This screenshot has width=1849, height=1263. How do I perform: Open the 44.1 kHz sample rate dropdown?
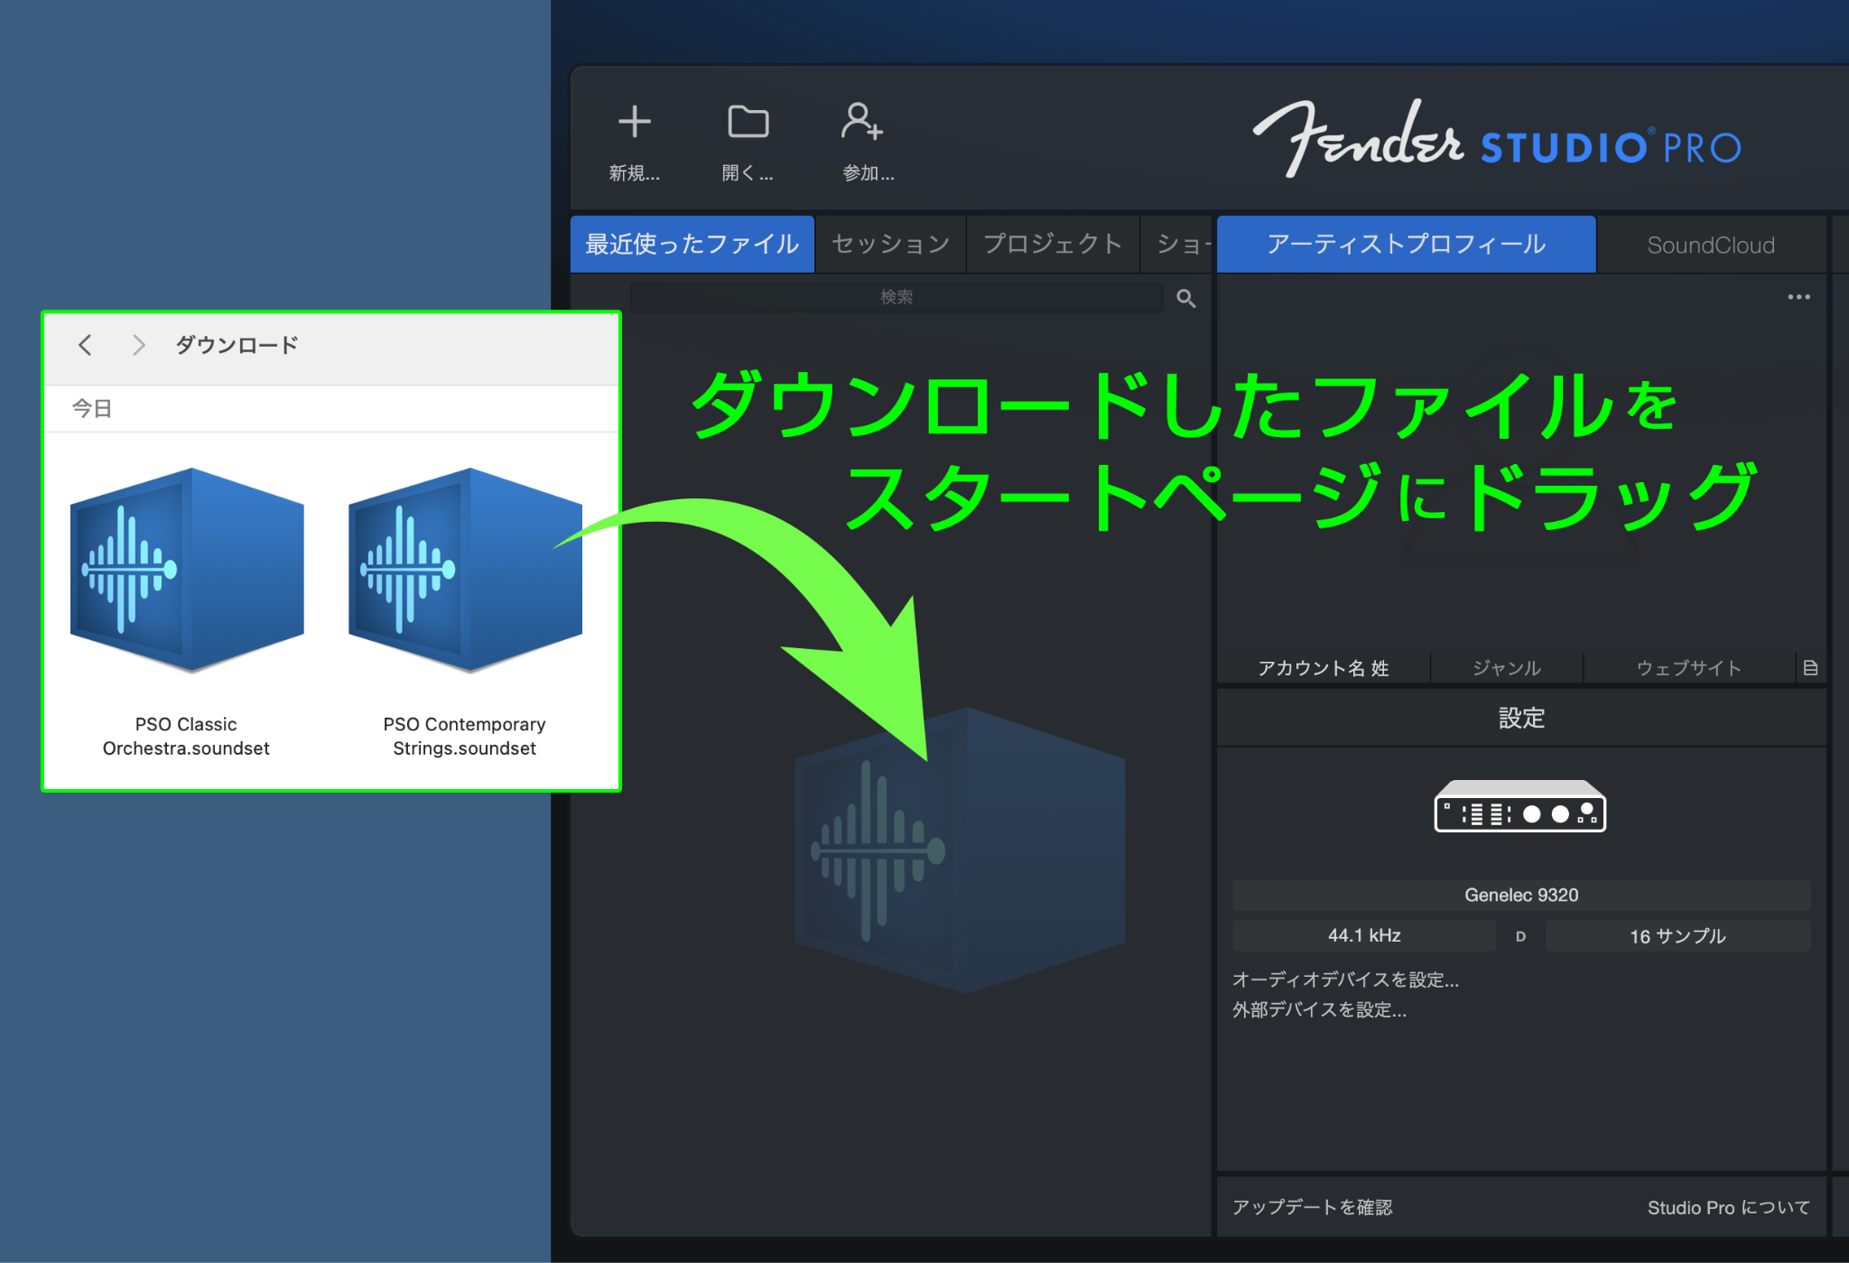coord(1364,935)
